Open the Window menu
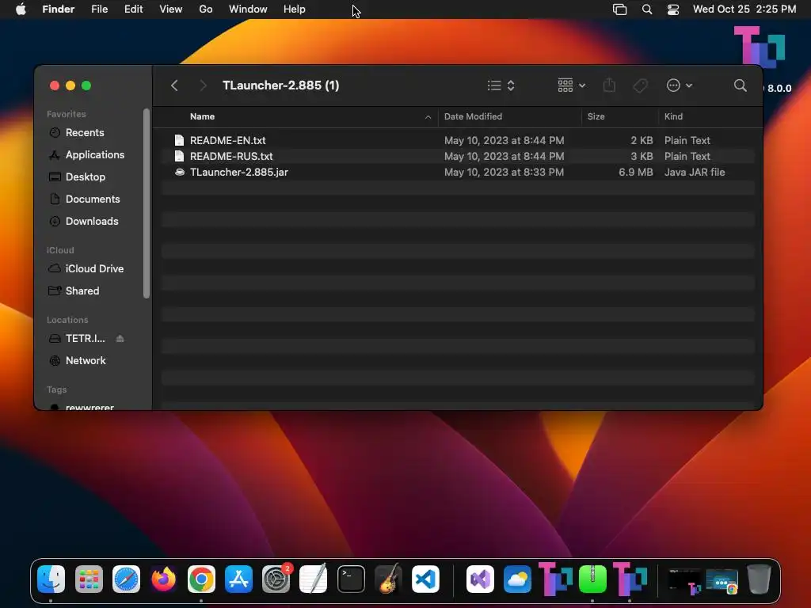 [248, 9]
